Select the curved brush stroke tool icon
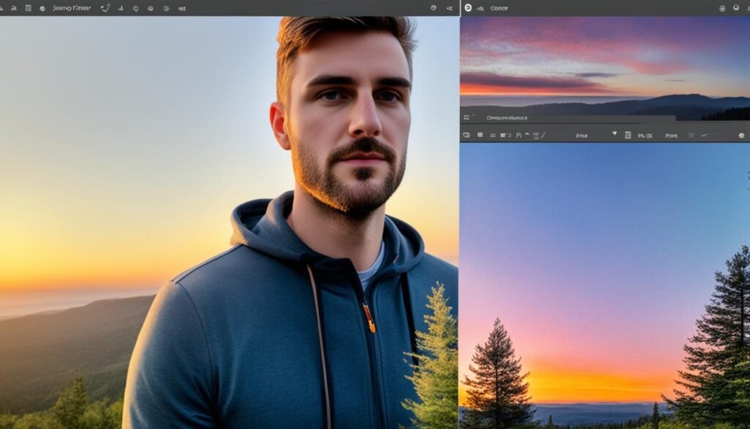Screen dimensions: 750x429 click(x=105, y=8)
